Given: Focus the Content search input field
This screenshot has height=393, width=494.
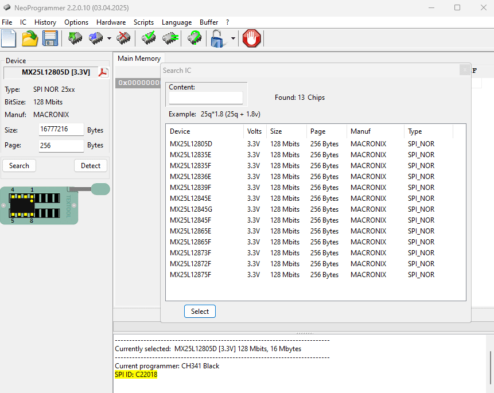Looking at the screenshot, I should (x=206, y=98).
